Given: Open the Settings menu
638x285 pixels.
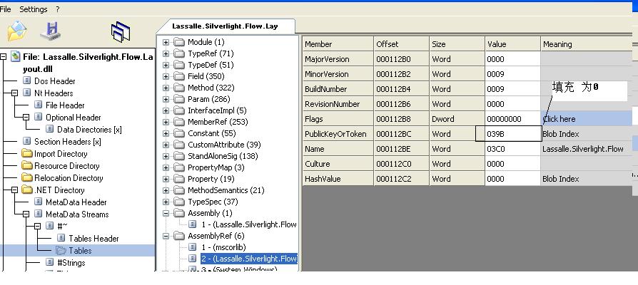Looking at the screenshot, I should point(34,9).
